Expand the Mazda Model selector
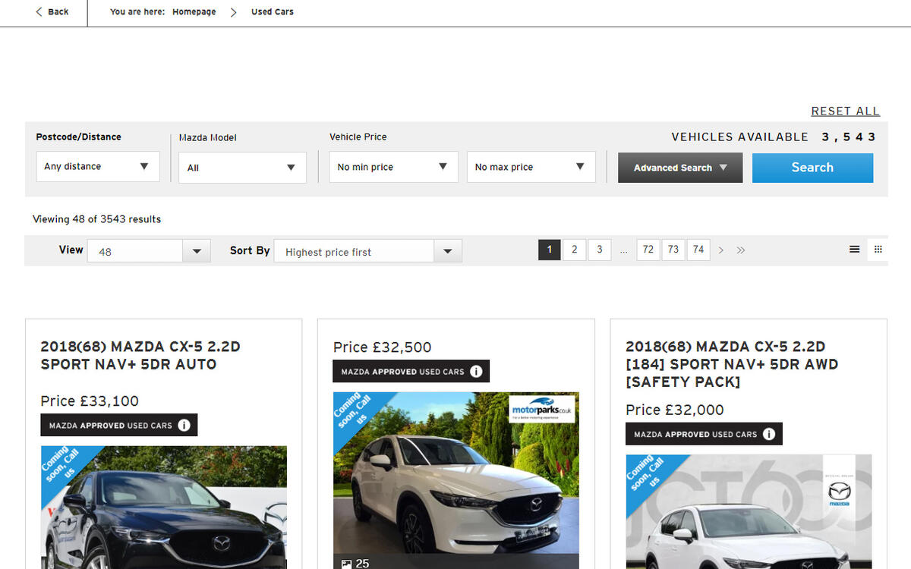Screen dimensions: 911x569 (241, 167)
